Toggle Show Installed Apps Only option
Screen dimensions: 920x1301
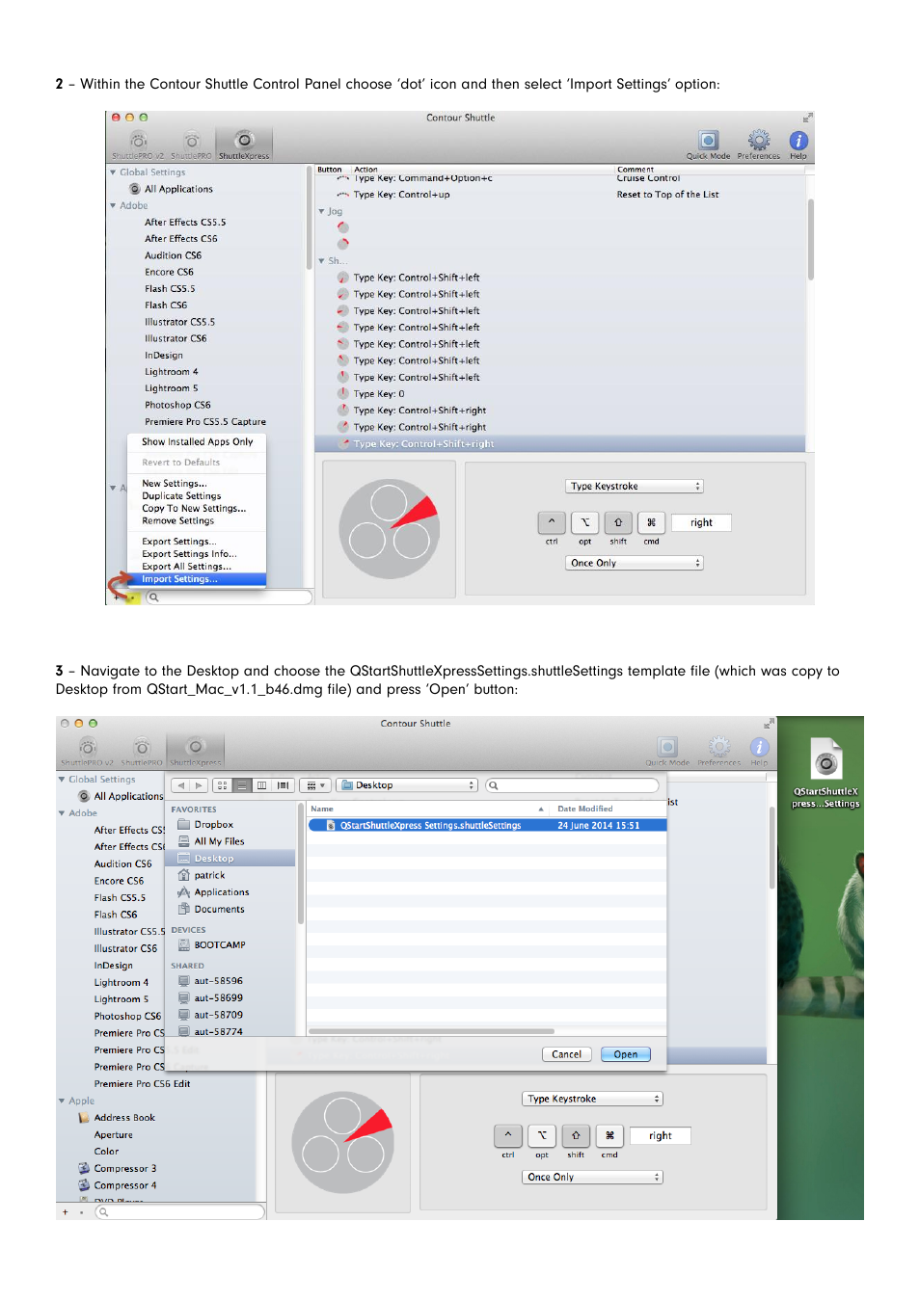[x=197, y=442]
